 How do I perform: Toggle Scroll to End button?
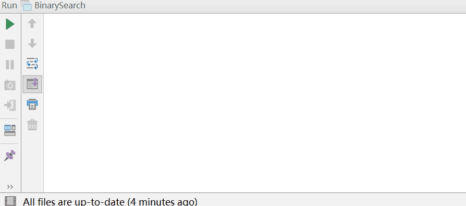pyautogui.click(x=32, y=84)
